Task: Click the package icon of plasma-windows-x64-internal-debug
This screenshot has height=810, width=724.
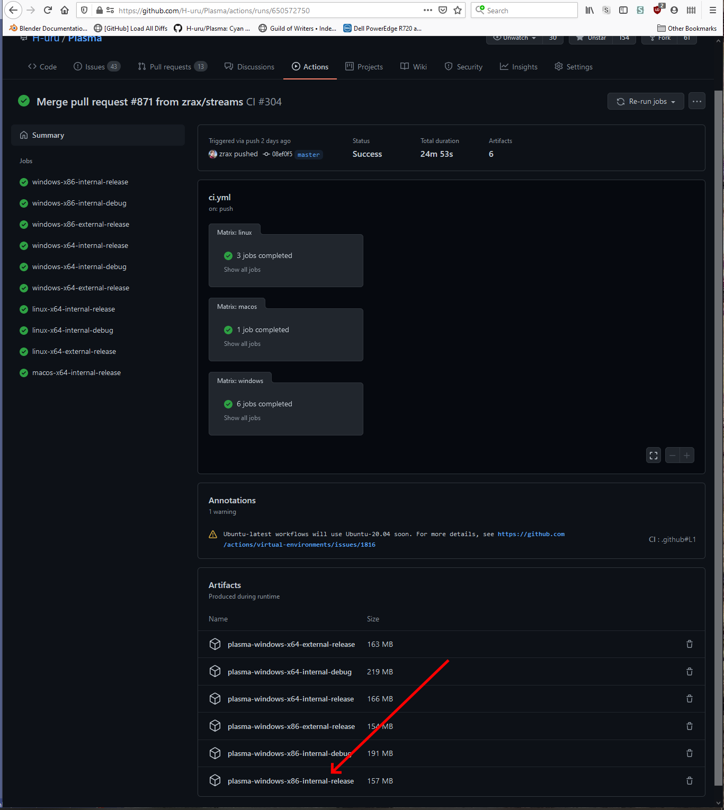Action: (215, 671)
